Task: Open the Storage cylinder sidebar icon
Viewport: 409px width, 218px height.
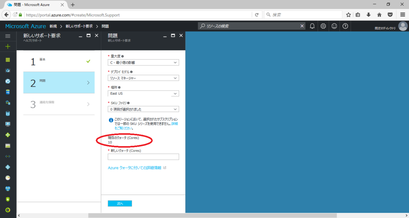Action: coord(8,113)
